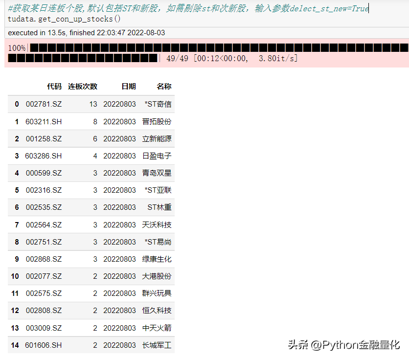Click the name cell 晋拓股份

click(157, 122)
